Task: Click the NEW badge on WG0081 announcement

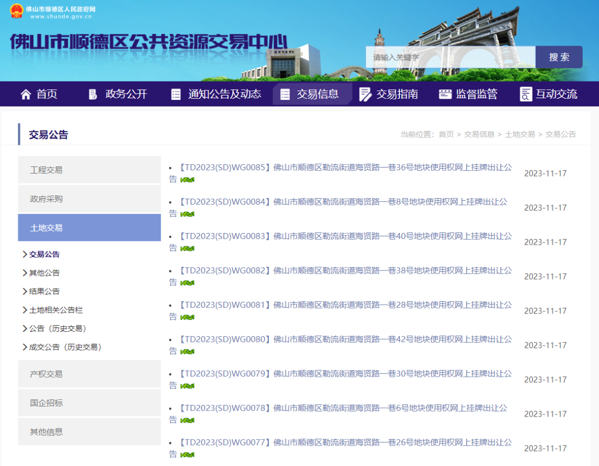Action: pos(187,317)
